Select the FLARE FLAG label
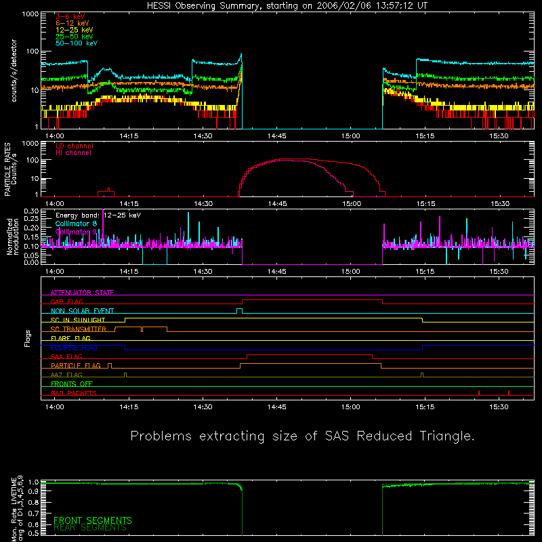The image size is (542, 542). 70,338
